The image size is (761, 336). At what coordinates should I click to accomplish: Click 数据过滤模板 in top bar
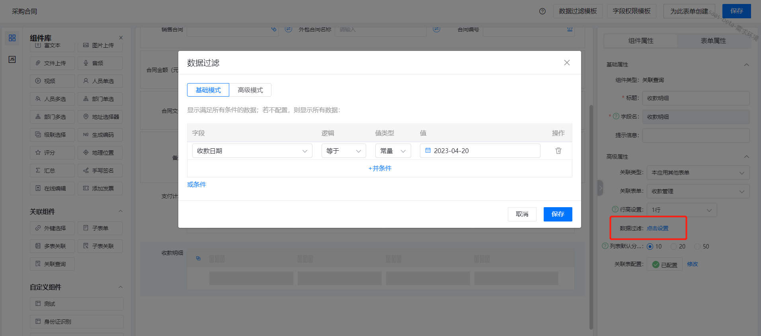click(x=578, y=11)
